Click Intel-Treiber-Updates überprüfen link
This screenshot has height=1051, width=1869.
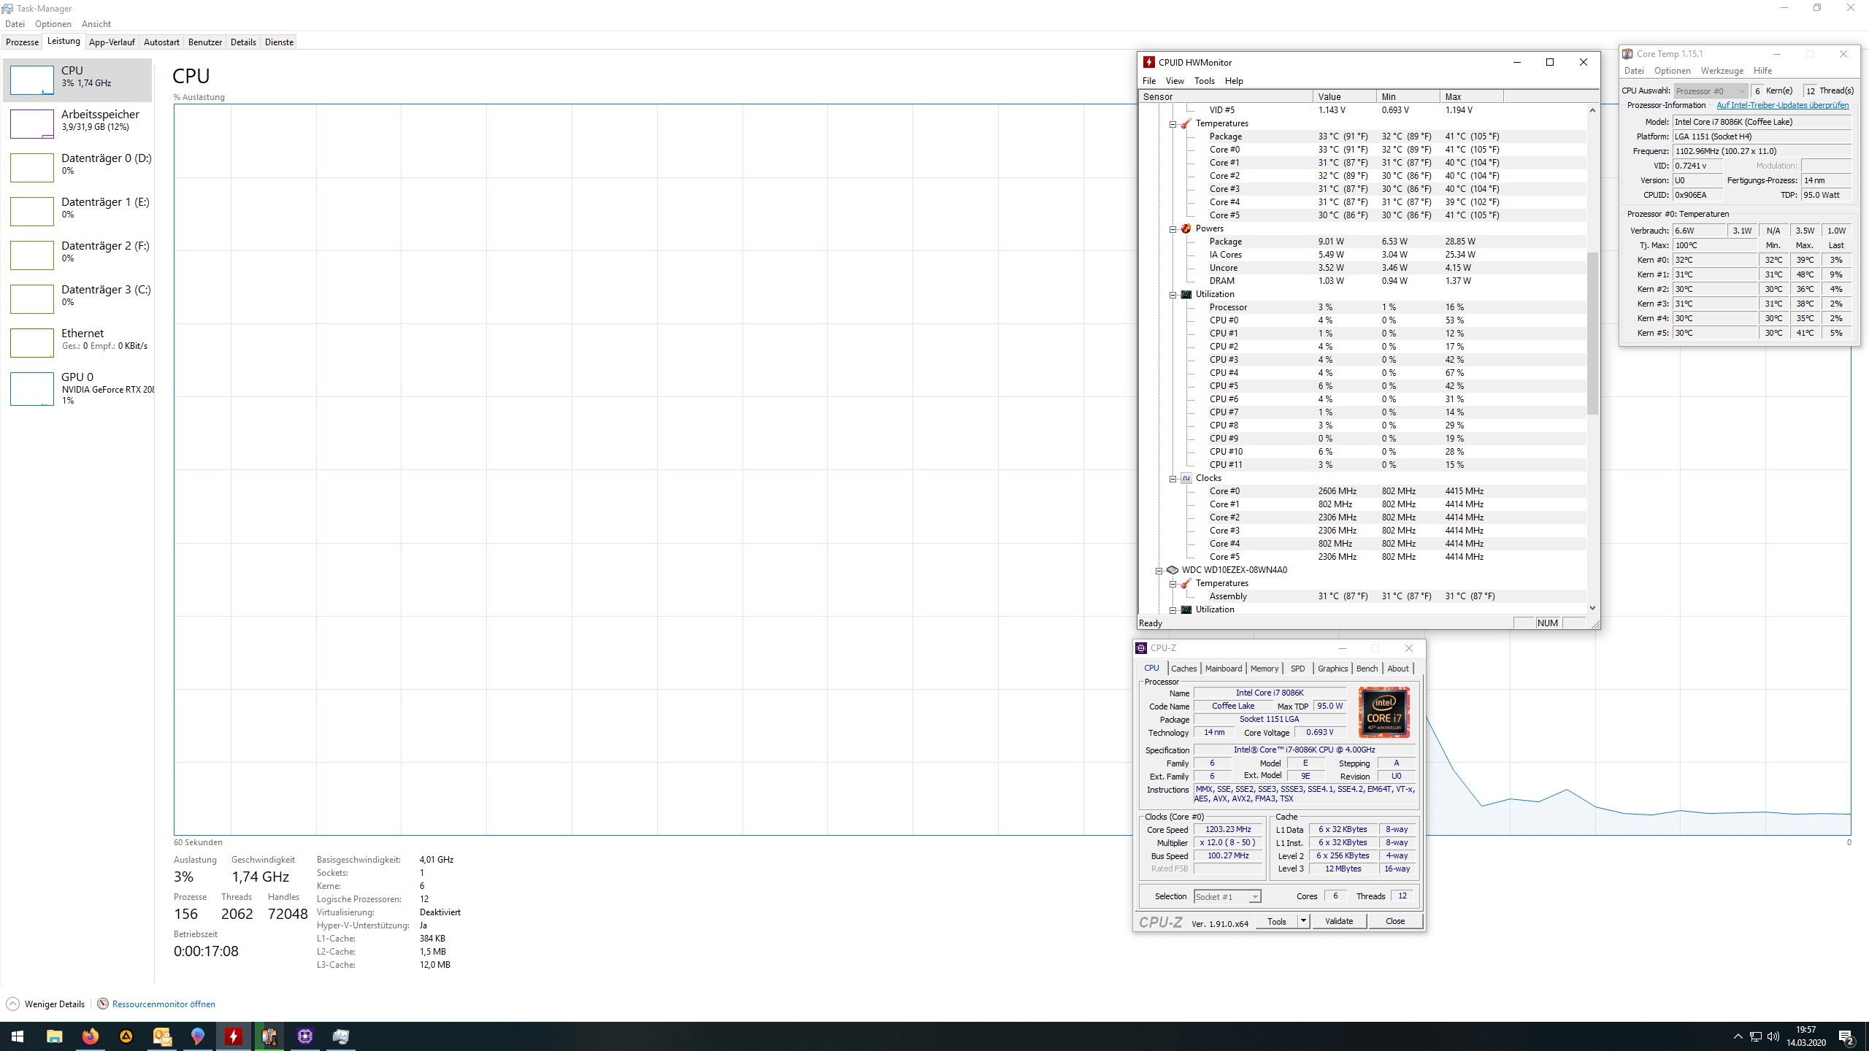click(x=1782, y=106)
